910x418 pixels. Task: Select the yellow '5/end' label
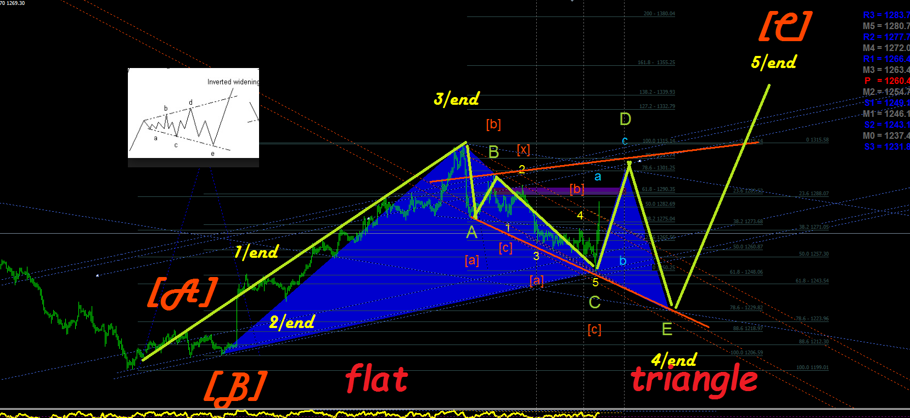coord(774,62)
